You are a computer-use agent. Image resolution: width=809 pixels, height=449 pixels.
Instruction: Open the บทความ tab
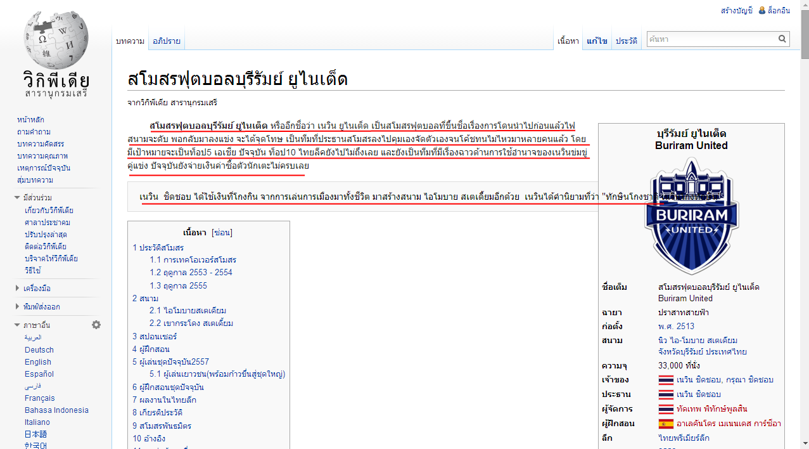pos(130,41)
